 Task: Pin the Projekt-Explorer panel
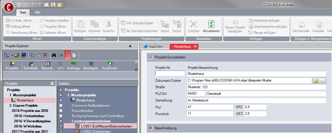[130, 46]
